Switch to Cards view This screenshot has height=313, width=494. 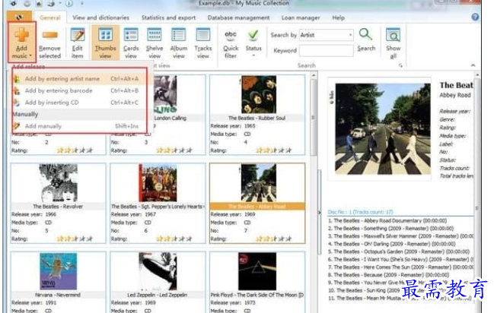[131, 42]
